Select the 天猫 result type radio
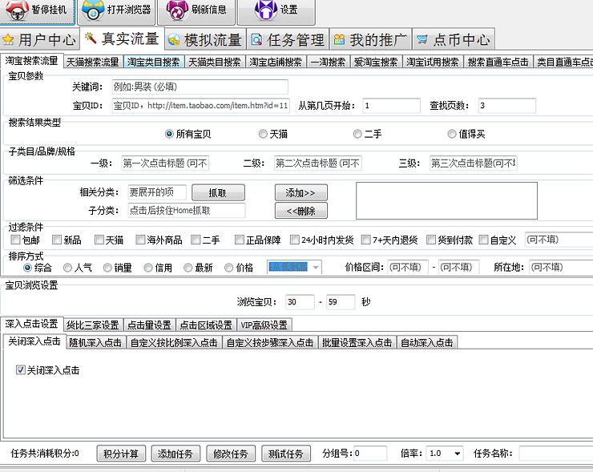This screenshot has height=472, width=593. tap(263, 134)
